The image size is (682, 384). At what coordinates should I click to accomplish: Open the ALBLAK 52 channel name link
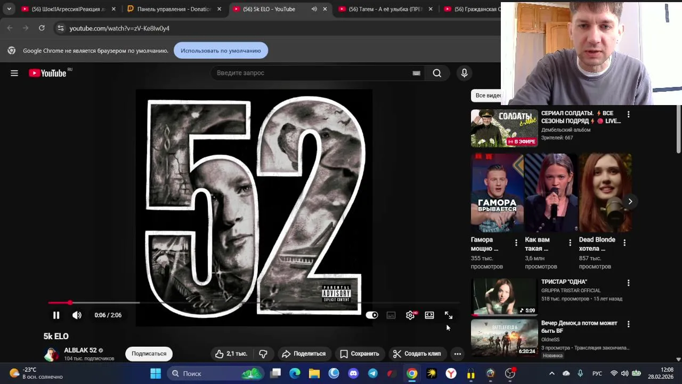pos(80,350)
